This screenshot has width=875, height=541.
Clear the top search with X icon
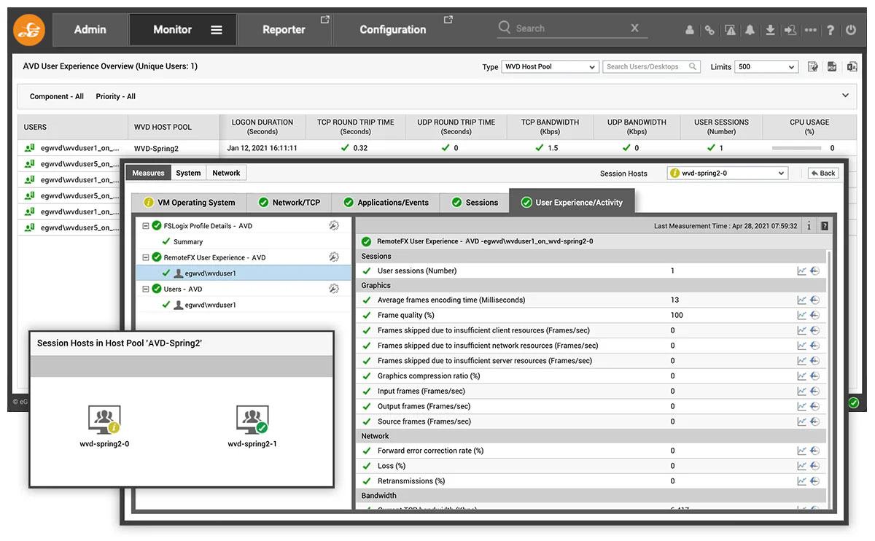point(634,28)
